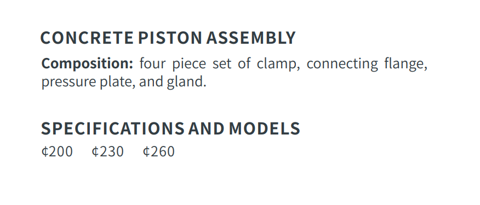The width and height of the screenshot is (480, 205).
Task: Click the word CONCRETE in title
Action: click(x=87, y=38)
